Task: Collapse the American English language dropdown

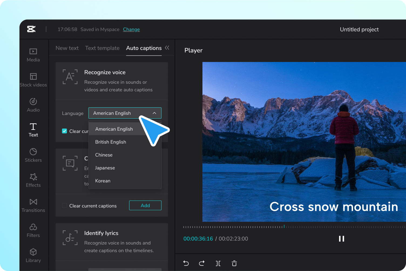Action: (125, 113)
